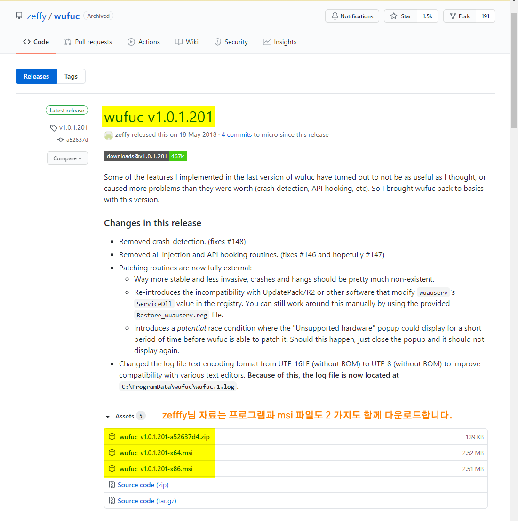Click the bell icon in Notifications
The width and height of the screenshot is (518, 521).
[x=335, y=16]
